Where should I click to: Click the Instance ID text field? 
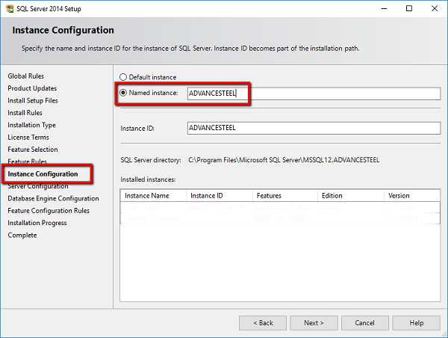314,128
